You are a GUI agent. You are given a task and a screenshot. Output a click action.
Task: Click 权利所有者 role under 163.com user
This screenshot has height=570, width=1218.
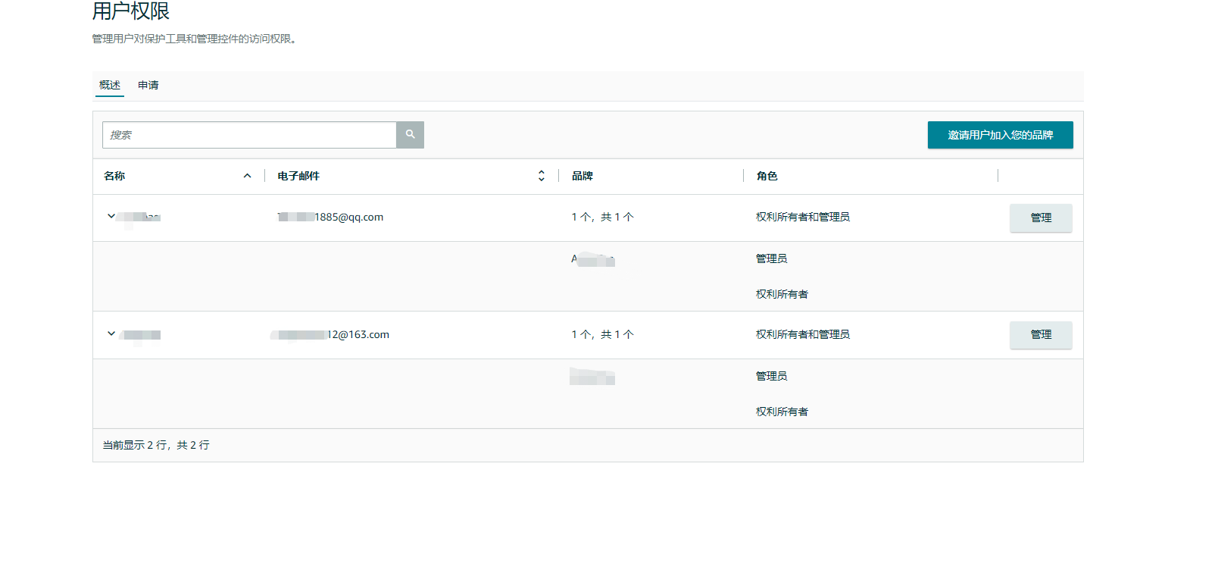(x=782, y=412)
